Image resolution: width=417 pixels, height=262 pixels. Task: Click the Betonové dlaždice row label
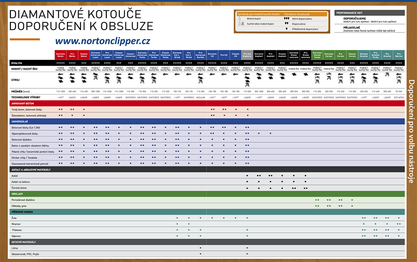(x=22, y=140)
